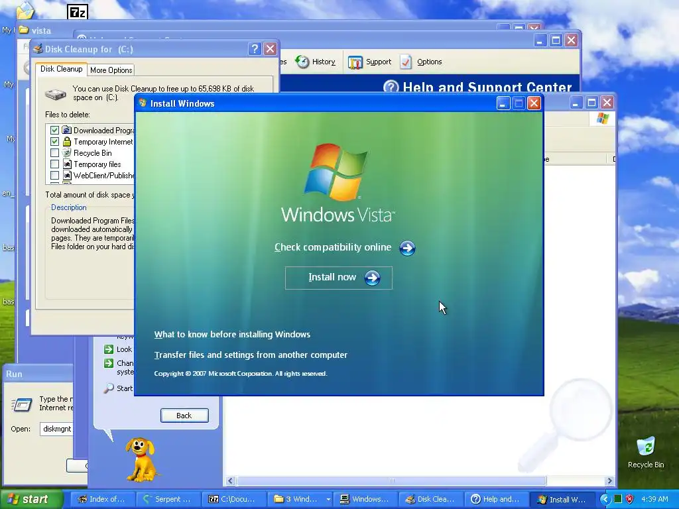Switch to Serpent taskbar button
Screen dimensions: 679x509
169,499
